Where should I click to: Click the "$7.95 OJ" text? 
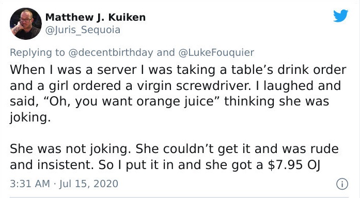click(x=294, y=165)
